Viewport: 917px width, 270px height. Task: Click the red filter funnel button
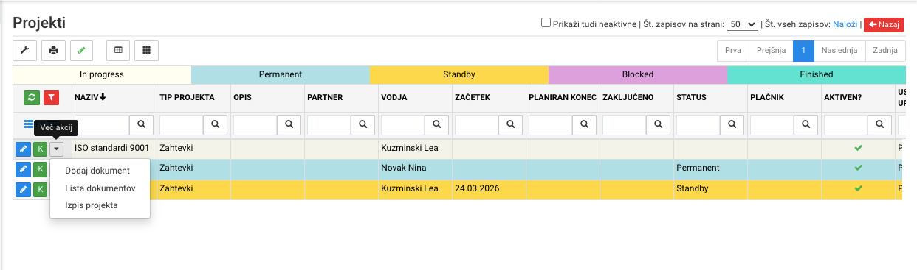(x=51, y=97)
